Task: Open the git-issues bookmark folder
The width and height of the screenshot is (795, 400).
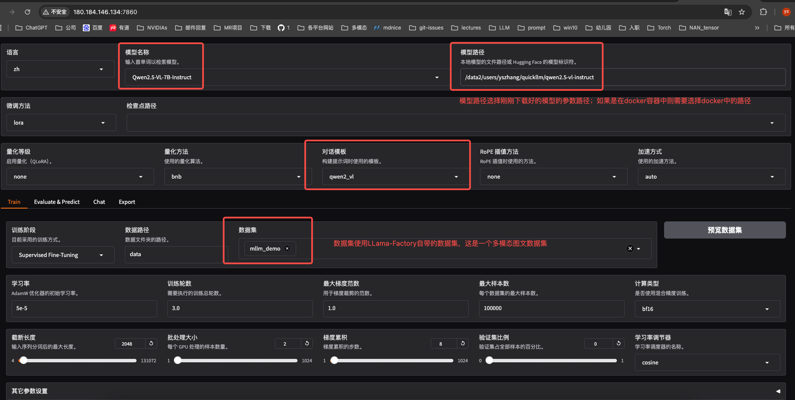Action: click(426, 28)
